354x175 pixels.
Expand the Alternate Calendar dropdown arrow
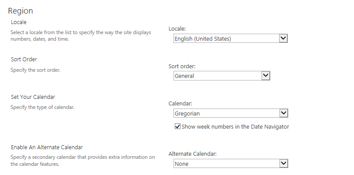tap(283, 163)
